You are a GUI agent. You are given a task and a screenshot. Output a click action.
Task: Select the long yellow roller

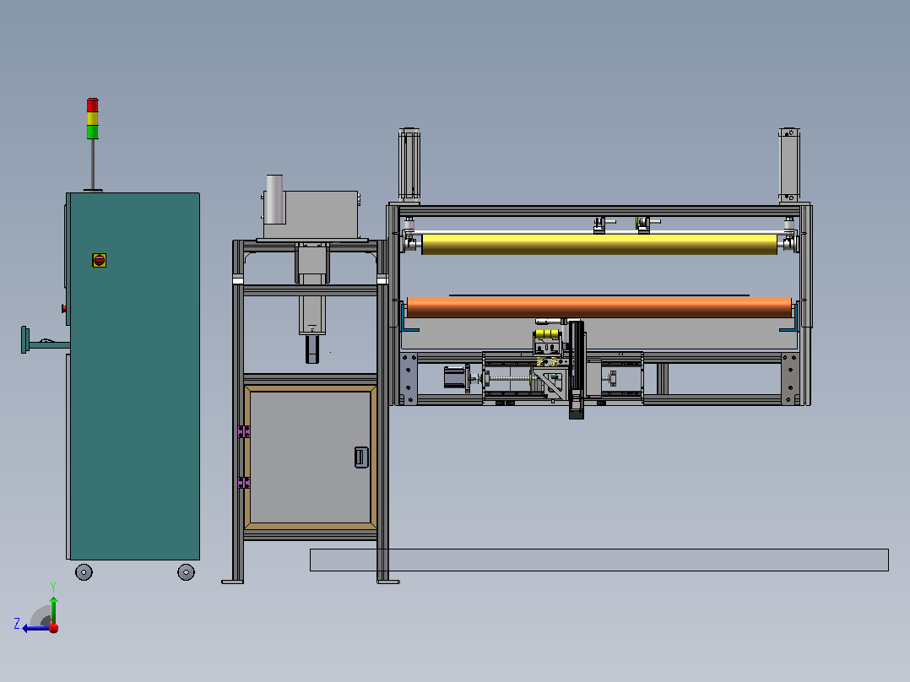599,245
